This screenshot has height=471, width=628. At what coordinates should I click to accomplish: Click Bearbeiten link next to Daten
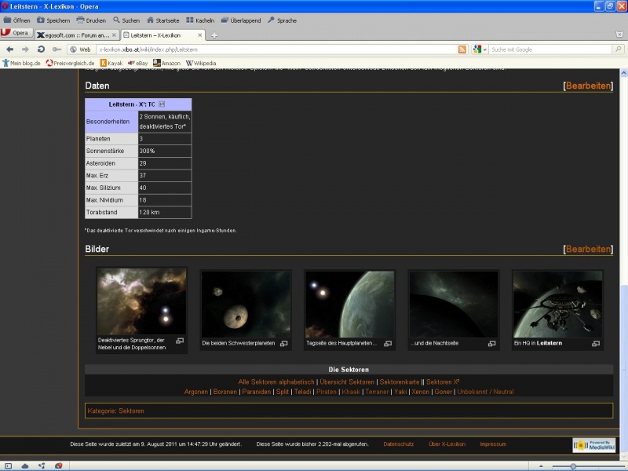588,85
